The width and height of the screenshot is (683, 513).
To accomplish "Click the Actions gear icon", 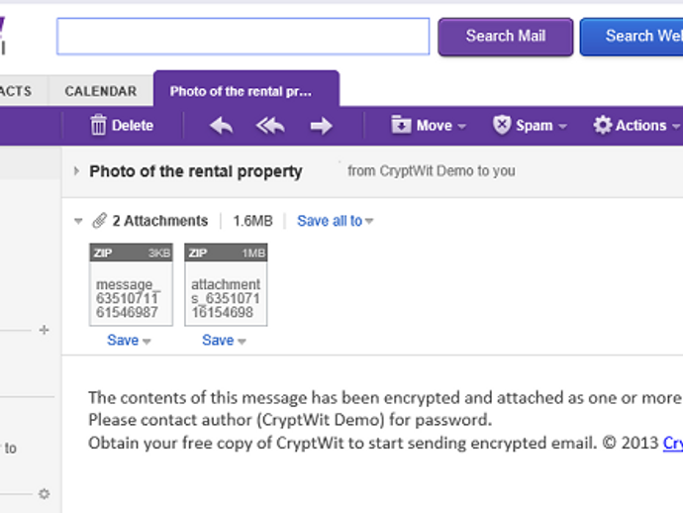I will 602,126.
